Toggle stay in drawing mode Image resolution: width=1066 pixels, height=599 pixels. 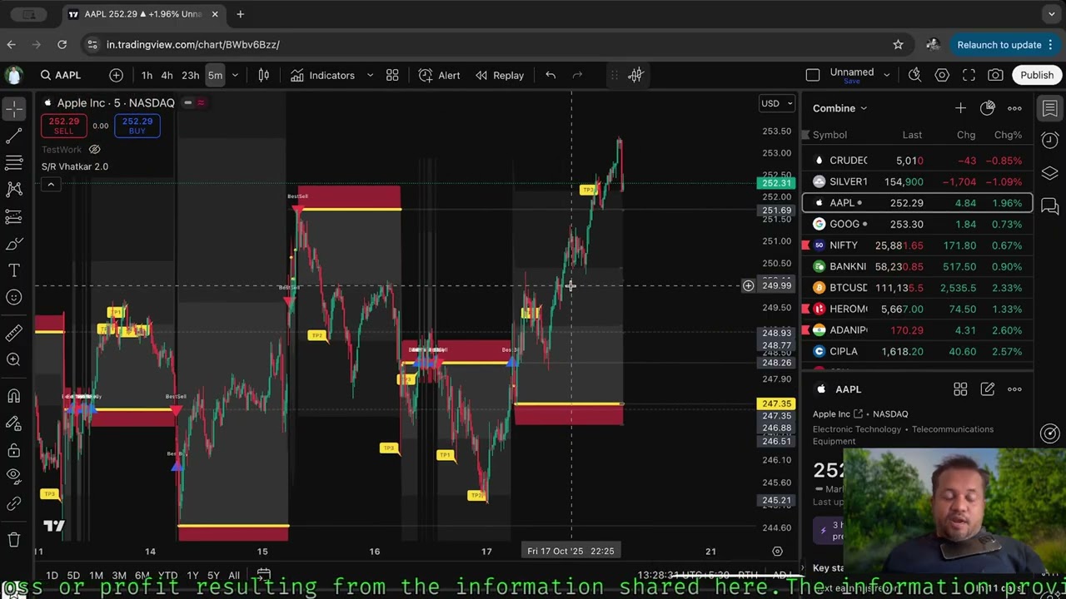(x=14, y=423)
